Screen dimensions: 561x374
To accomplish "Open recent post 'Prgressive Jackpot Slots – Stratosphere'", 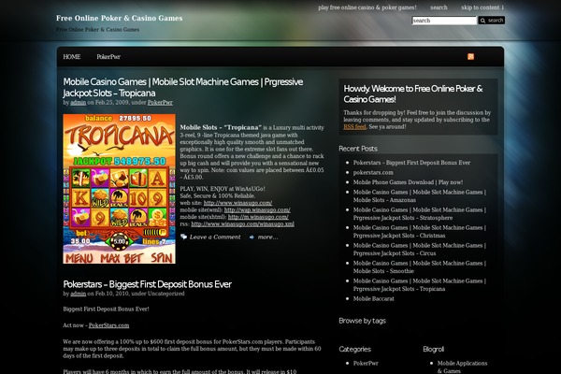I will tap(420, 214).
